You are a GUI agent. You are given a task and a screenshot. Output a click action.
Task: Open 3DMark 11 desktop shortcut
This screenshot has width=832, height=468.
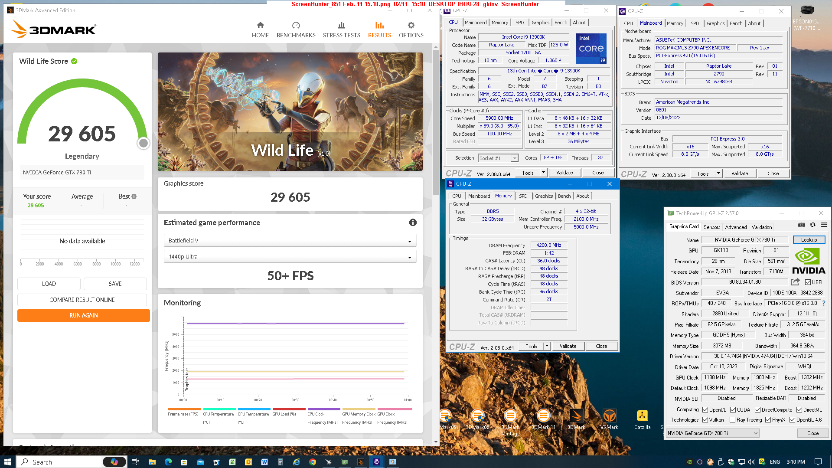point(543,419)
